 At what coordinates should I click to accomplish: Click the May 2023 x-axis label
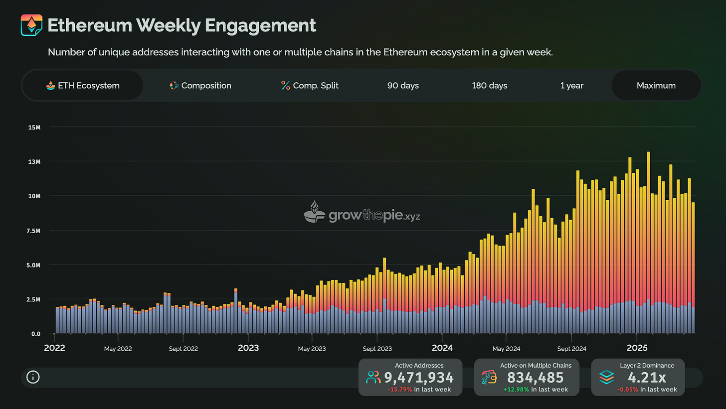tap(311, 348)
